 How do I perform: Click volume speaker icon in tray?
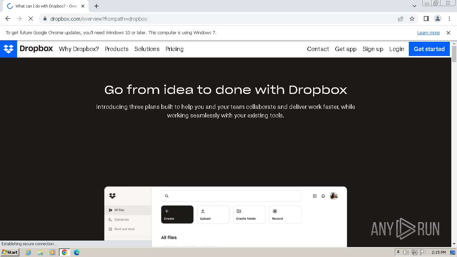click(406, 252)
